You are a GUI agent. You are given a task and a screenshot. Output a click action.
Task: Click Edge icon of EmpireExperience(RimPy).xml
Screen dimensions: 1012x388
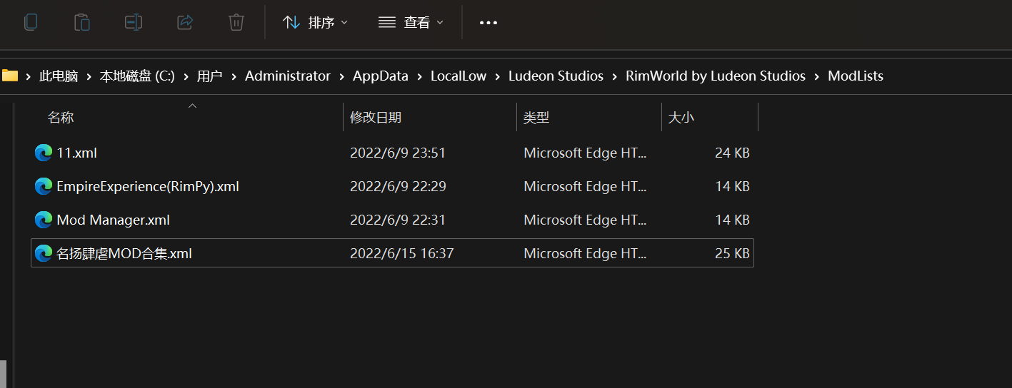(x=44, y=186)
